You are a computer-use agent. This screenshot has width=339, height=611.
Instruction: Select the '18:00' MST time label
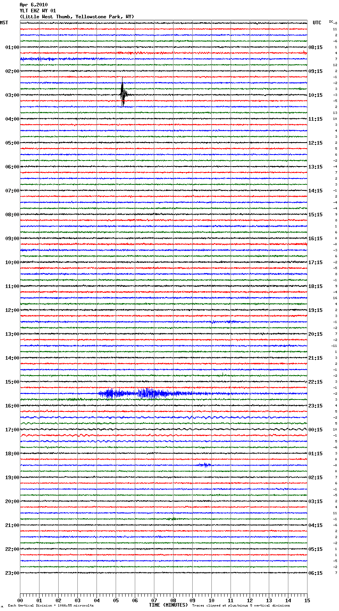pyautogui.click(x=12, y=454)
